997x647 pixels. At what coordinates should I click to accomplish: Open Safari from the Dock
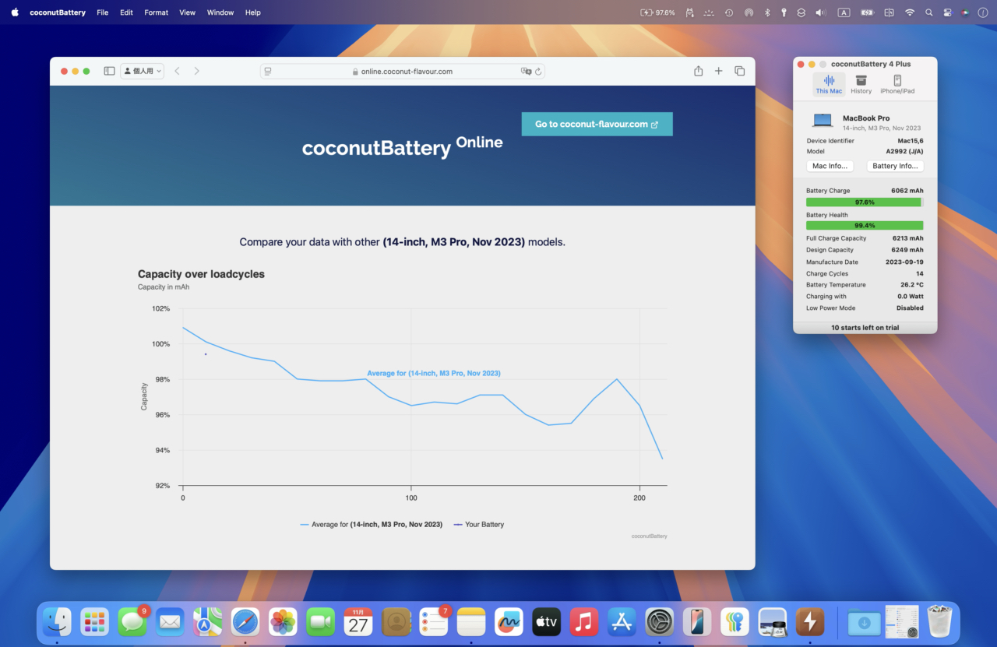[x=245, y=621]
